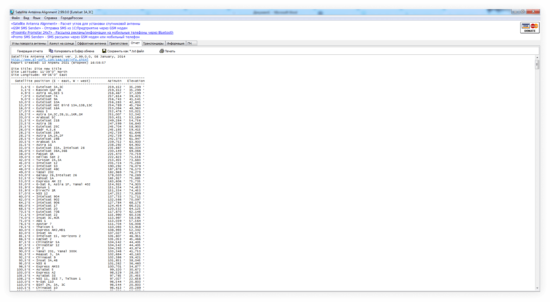Click the report scrollbar thumb
This screenshot has width=550, height=302.
[537, 64]
